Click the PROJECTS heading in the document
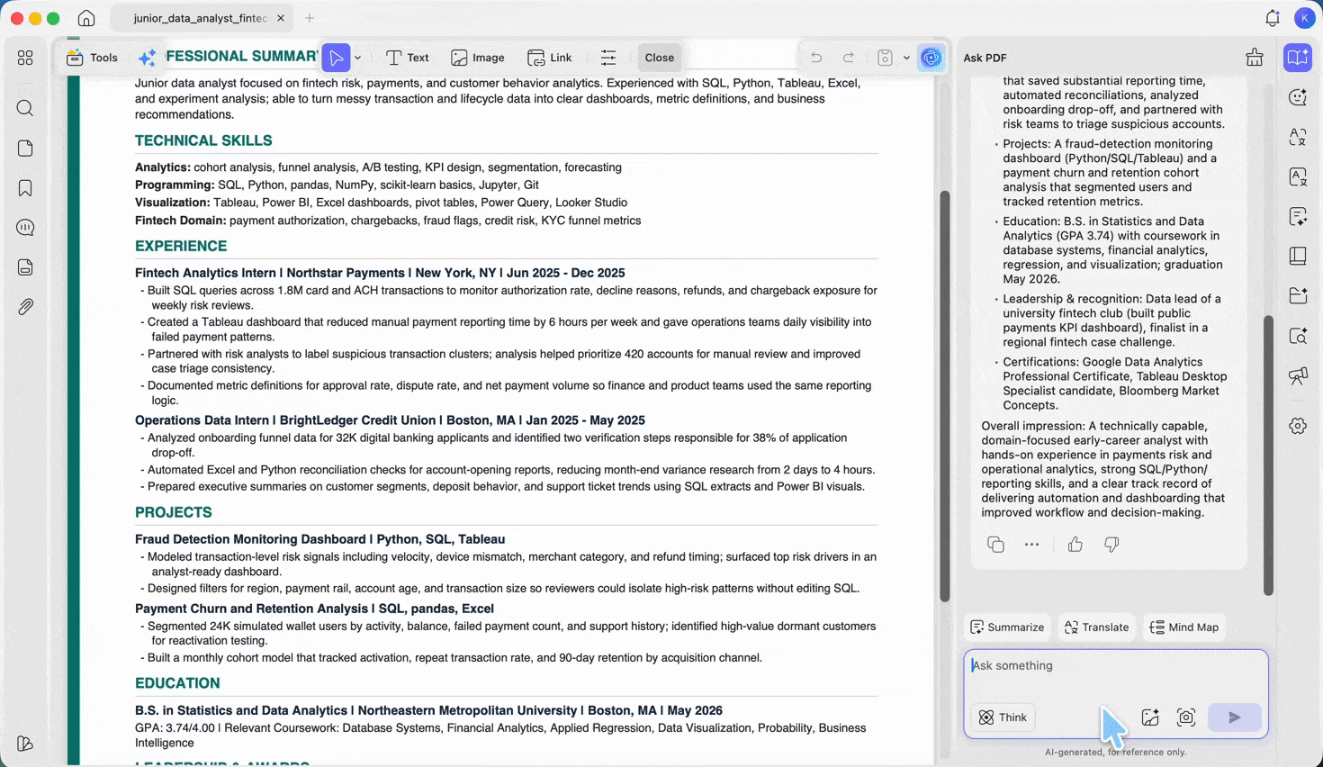Image resolution: width=1323 pixels, height=767 pixels. tap(174, 512)
